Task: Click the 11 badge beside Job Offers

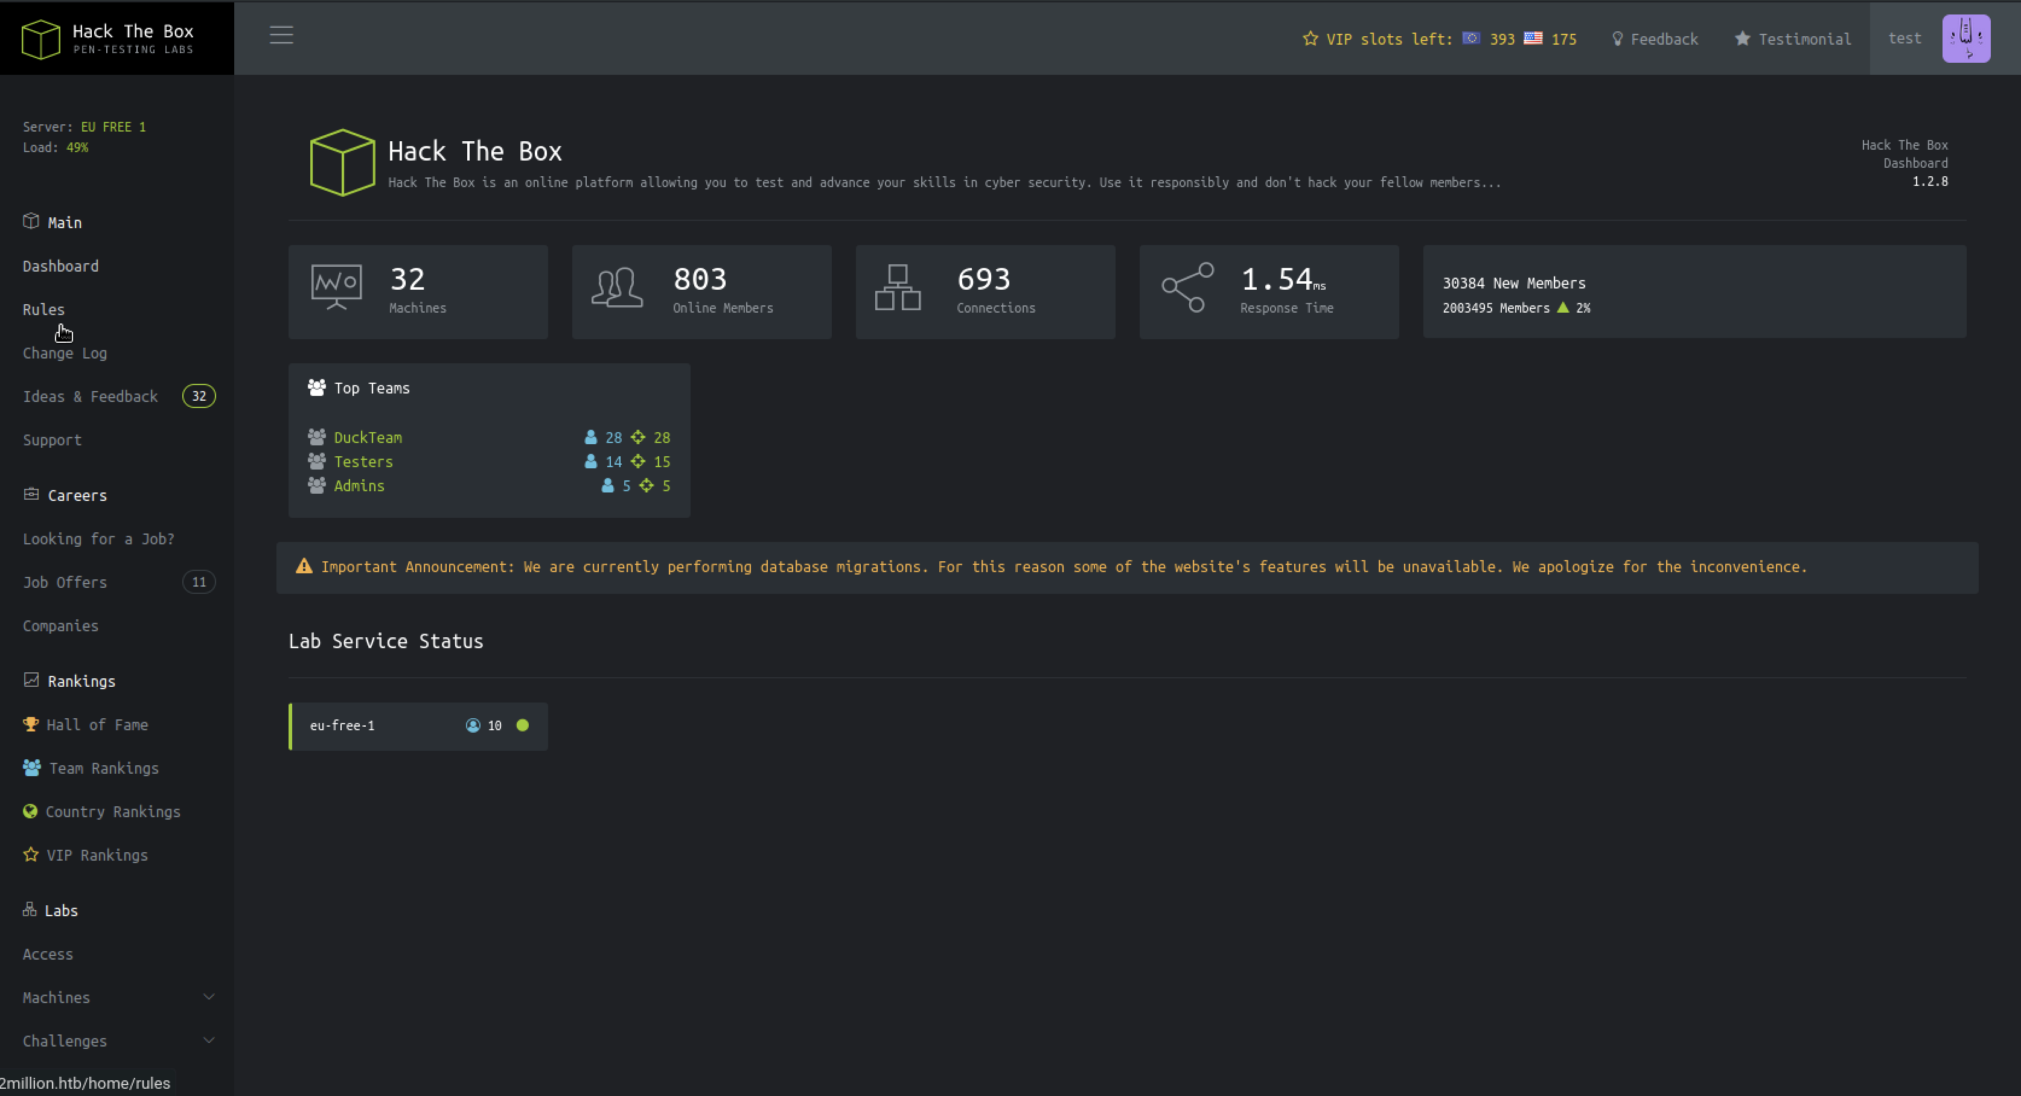Action: click(x=199, y=582)
